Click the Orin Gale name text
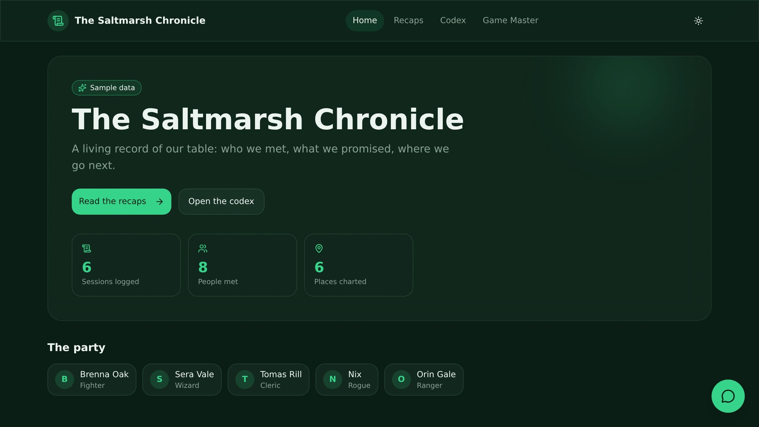The width and height of the screenshot is (759, 427). [x=436, y=374]
